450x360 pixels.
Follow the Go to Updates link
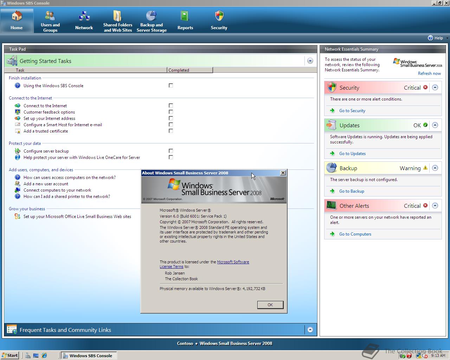pyautogui.click(x=352, y=153)
